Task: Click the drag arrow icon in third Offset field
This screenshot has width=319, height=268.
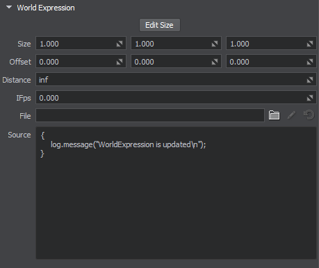Action: tap(310, 62)
